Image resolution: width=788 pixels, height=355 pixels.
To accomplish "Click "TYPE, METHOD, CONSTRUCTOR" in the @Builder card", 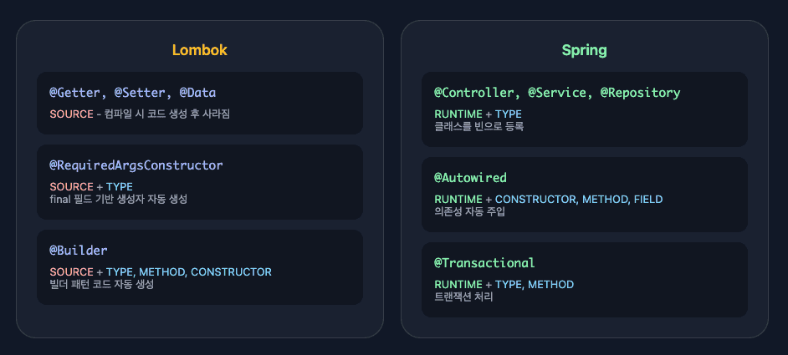I will point(189,271).
